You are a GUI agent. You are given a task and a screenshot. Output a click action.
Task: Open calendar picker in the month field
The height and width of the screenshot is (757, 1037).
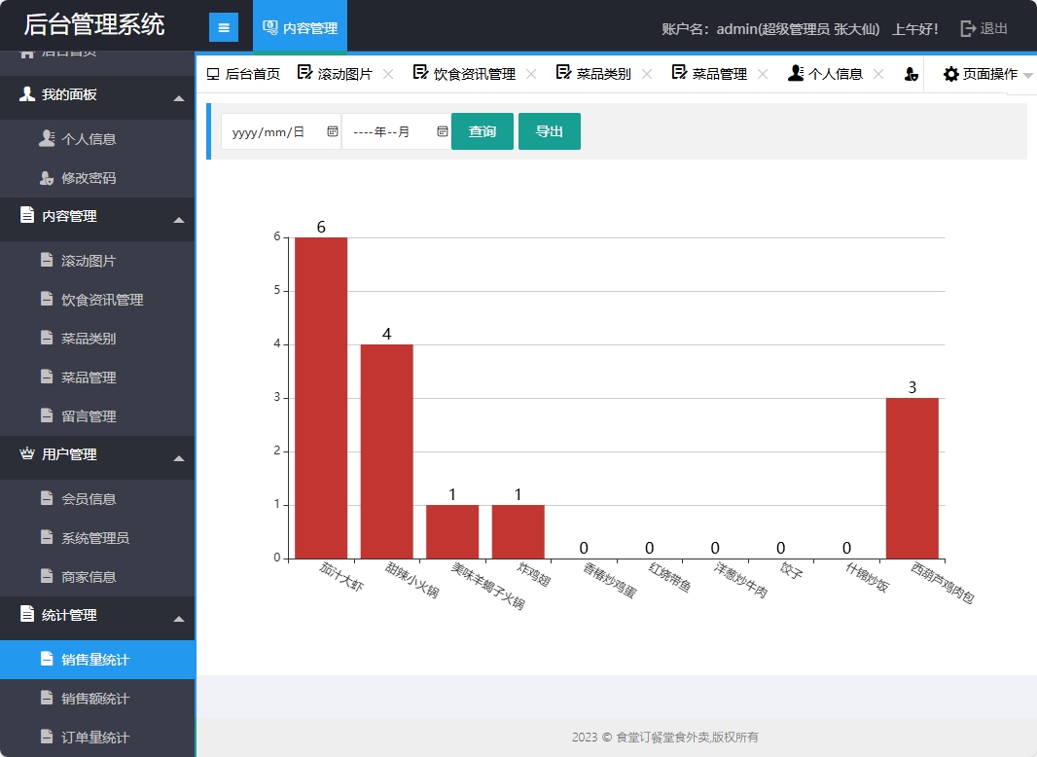[x=443, y=132]
